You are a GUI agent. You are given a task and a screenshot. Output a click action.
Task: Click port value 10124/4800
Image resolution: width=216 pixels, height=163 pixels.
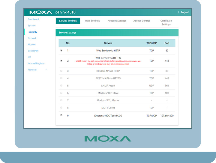click(167, 116)
